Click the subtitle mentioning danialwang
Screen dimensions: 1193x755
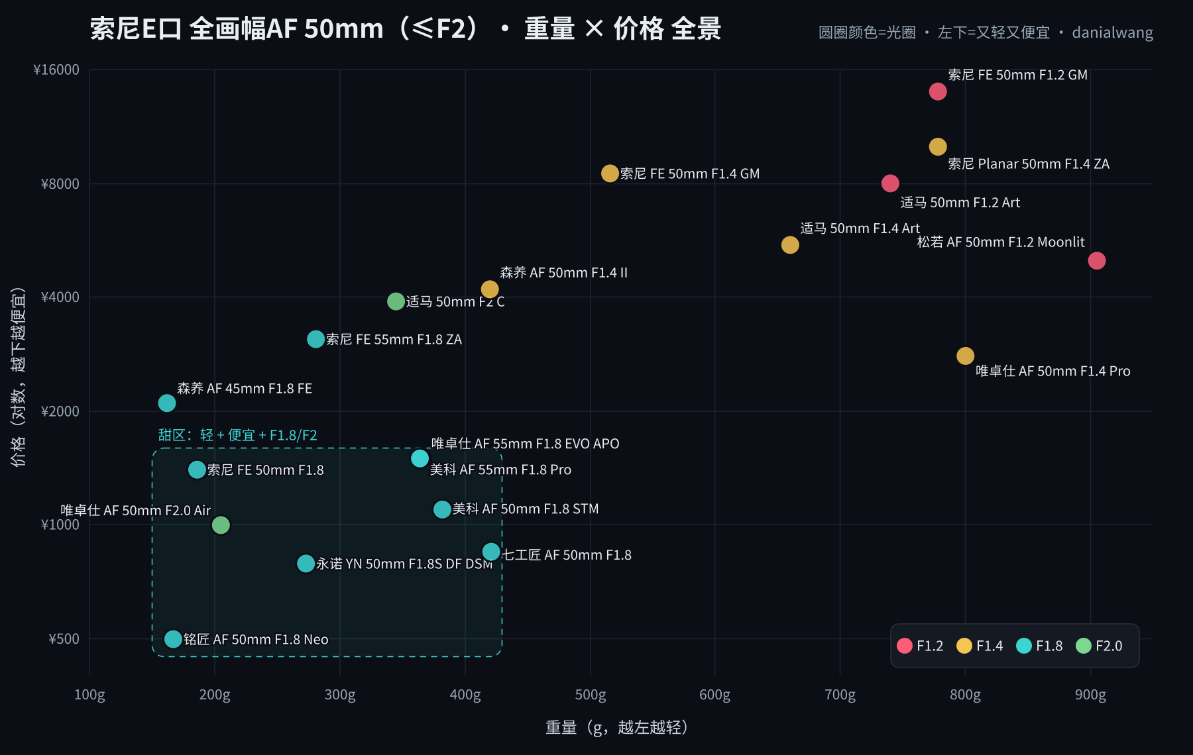coord(986,32)
